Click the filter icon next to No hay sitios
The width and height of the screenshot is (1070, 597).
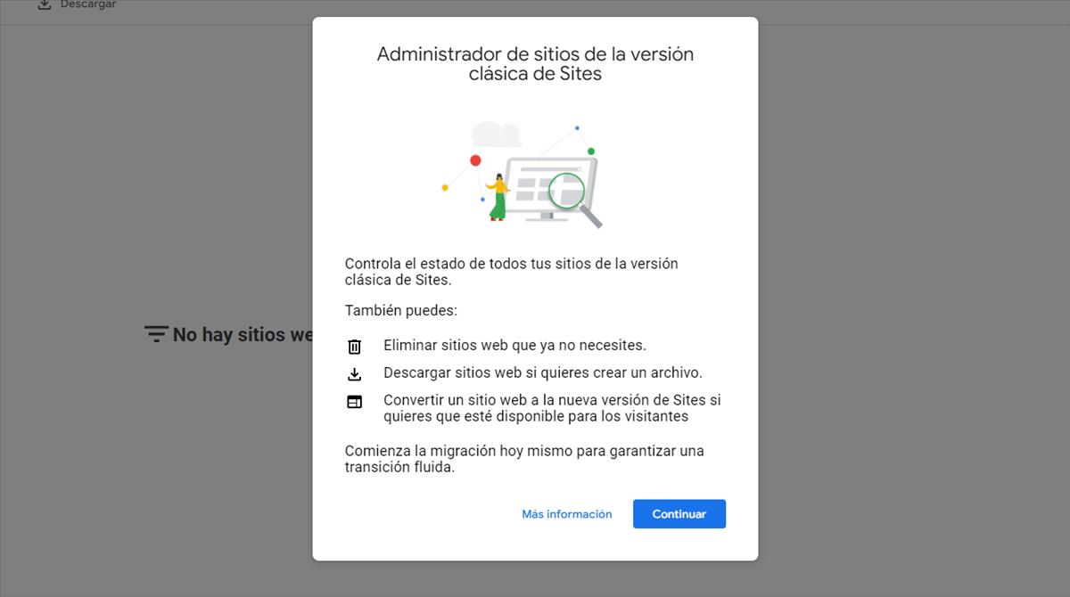coord(156,334)
